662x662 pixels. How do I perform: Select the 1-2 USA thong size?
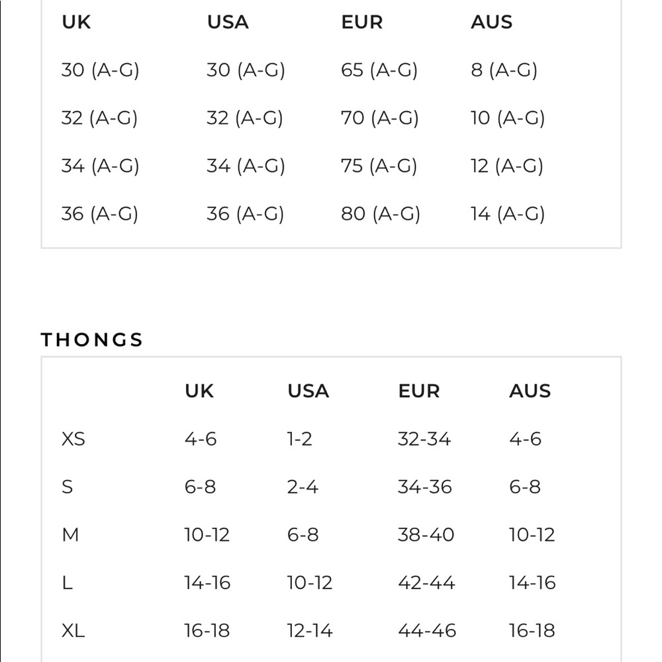coord(300,439)
